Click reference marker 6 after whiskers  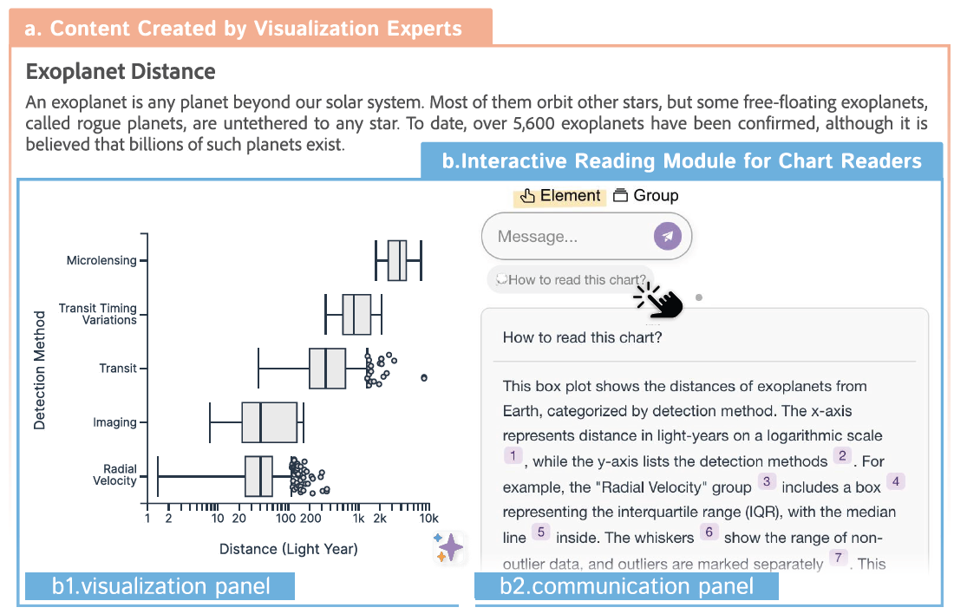click(x=709, y=532)
